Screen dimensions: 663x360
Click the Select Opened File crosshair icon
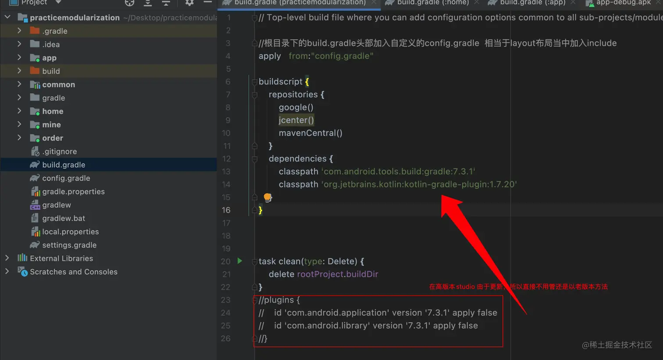pos(129,3)
